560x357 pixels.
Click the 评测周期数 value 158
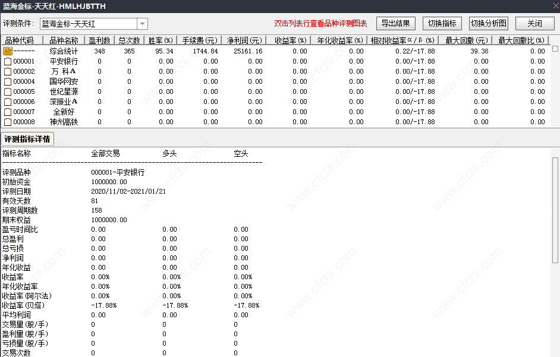[96, 210]
